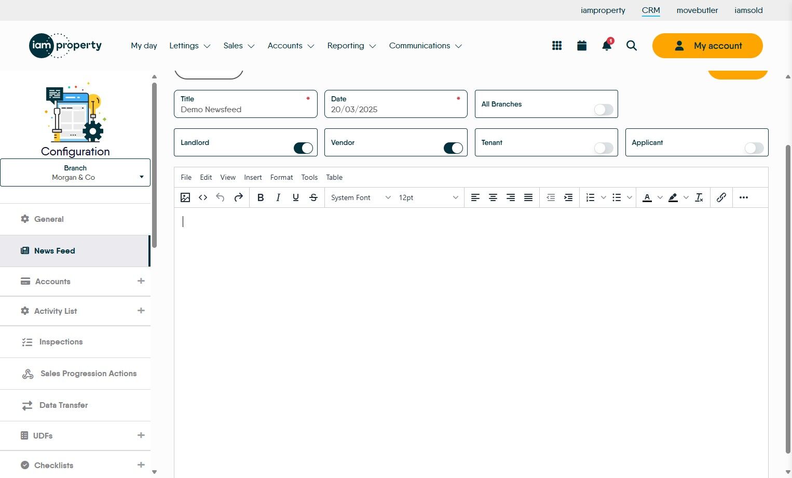Expand the Reporting menu
The height and width of the screenshot is (478, 792).
351,46
